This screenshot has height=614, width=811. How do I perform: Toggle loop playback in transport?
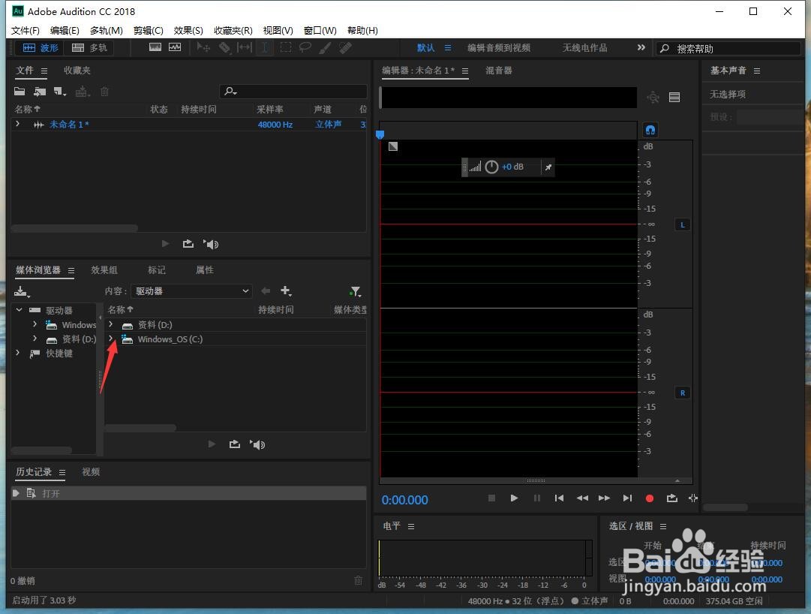coord(672,498)
